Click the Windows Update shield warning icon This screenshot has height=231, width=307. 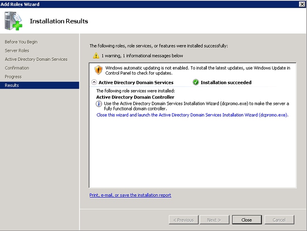(98, 70)
